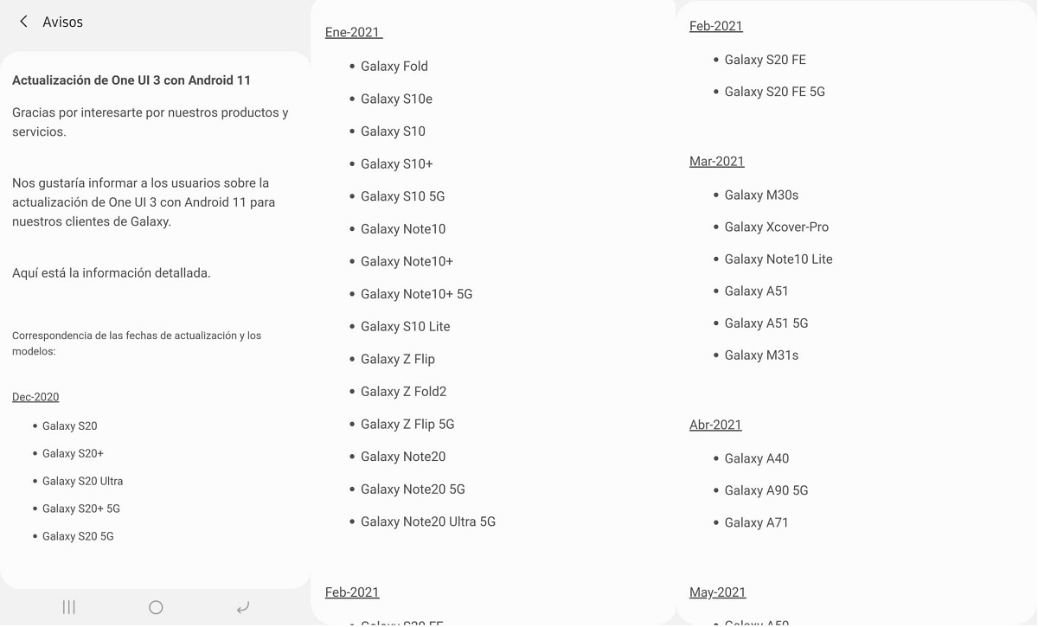Select Galaxy S20 Ultra list entry

[82, 481]
